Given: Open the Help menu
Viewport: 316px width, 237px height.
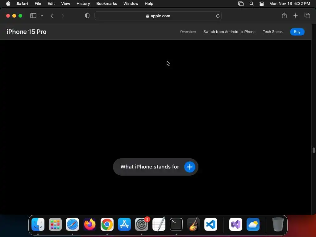Looking at the screenshot, I should click(x=149, y=3).
